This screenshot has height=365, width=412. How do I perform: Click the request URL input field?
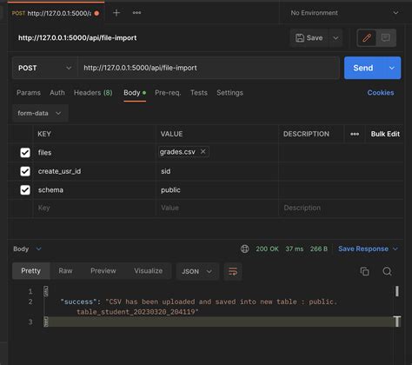[209, 68]
